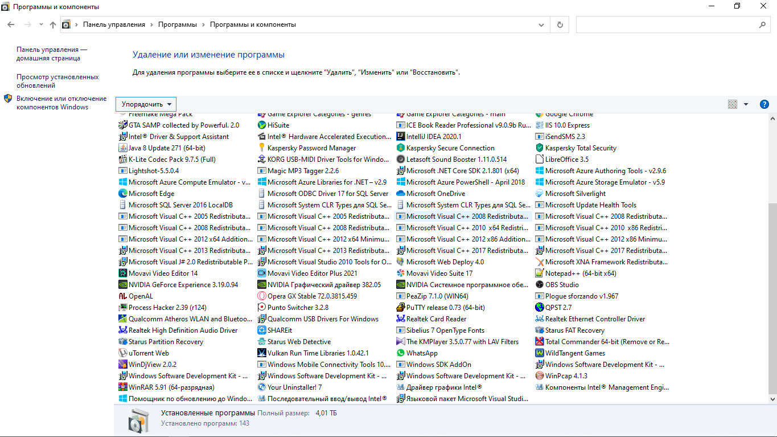Select Your Uninstaller! 7 entry
Viewport: 777px width, 437px height.
click(290, 387)
